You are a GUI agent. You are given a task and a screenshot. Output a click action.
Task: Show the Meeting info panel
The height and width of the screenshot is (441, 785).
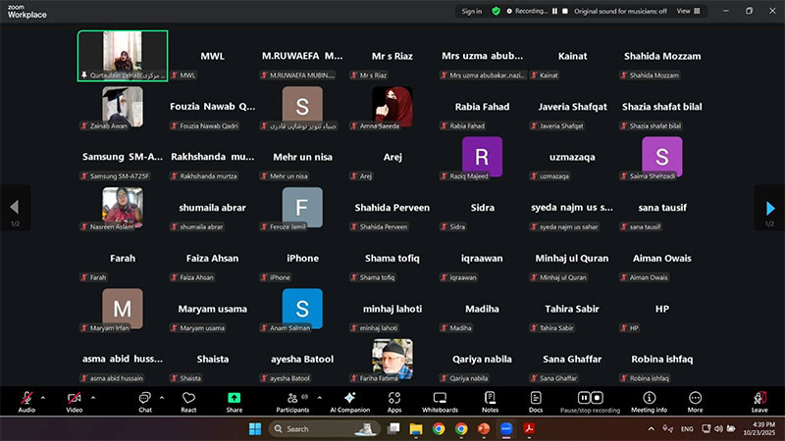click(649, 401)
